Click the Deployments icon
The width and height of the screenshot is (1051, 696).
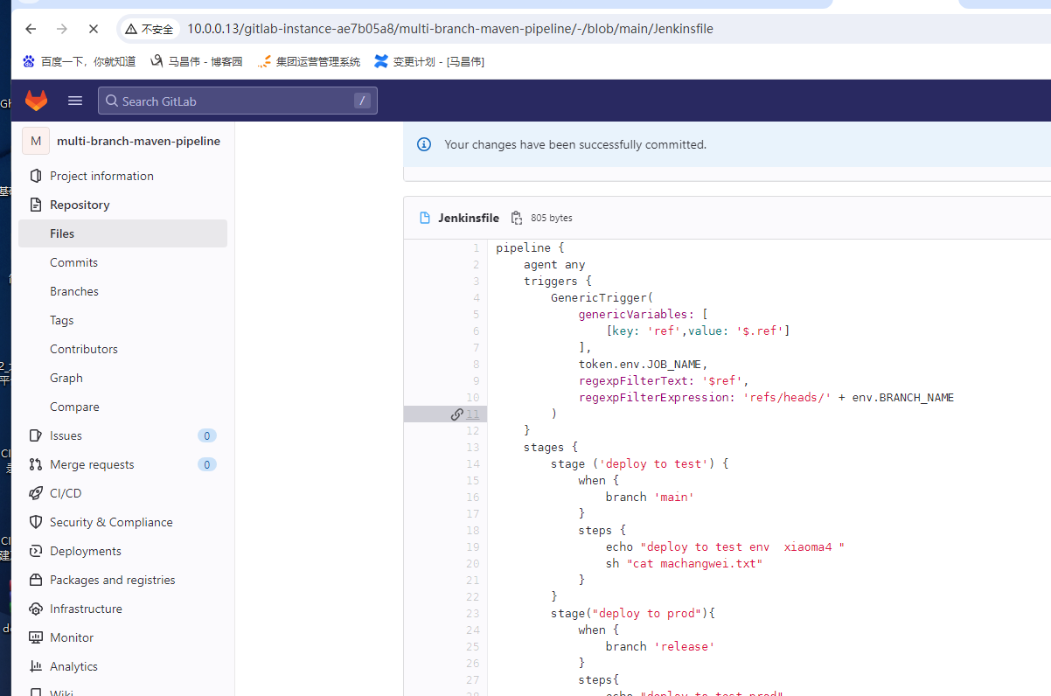coord(36,551)
